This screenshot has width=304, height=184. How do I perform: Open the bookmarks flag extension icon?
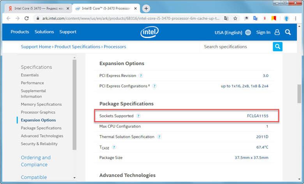pyautogui.click(x=274, y=18)
